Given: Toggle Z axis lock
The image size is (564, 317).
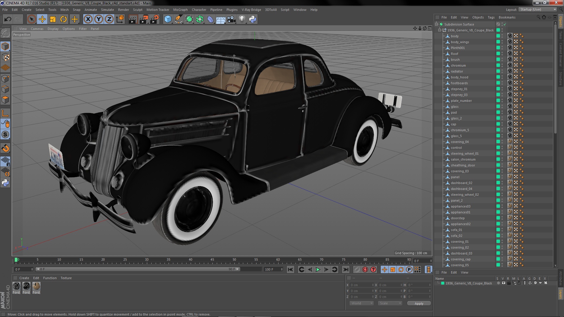Looking at the screenshot, I should (x=109, y=19).
